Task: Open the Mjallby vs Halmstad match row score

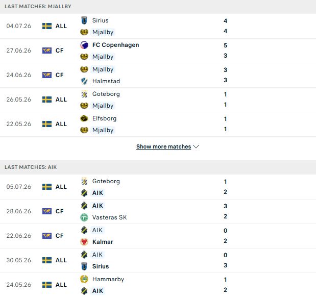Action: coord(225,75)
